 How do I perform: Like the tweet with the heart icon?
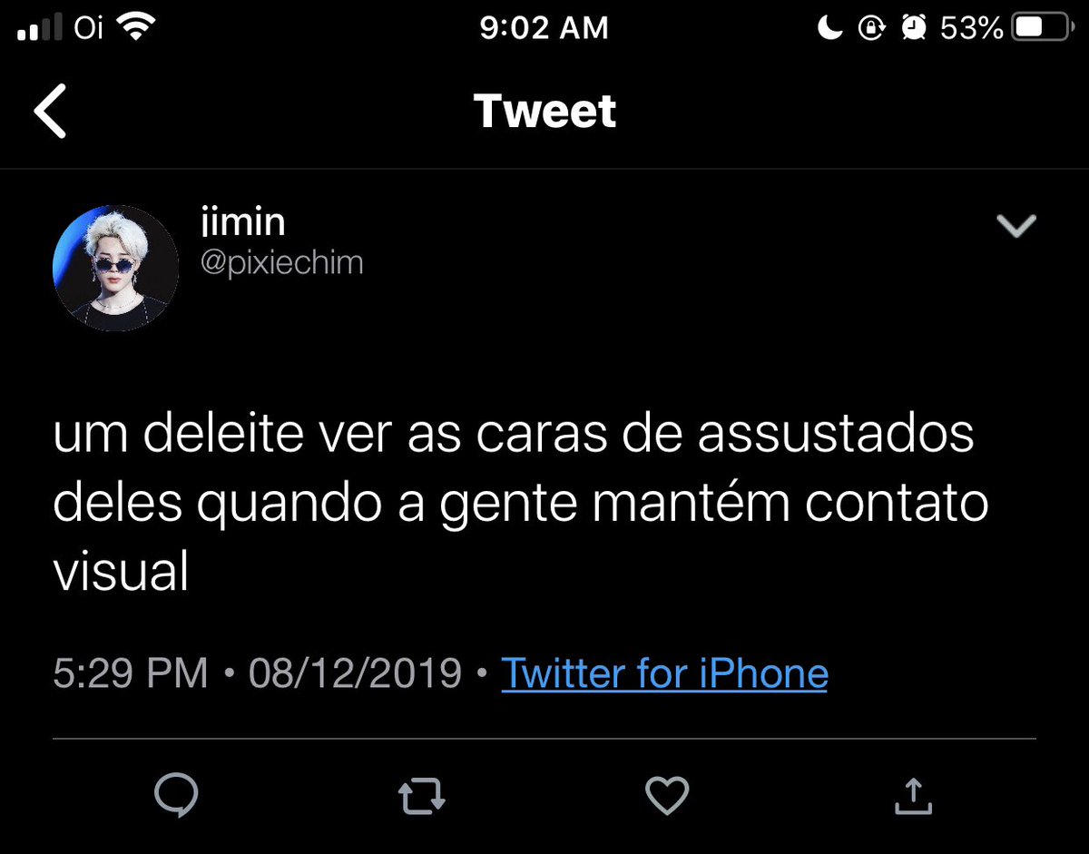pos(667,796)
